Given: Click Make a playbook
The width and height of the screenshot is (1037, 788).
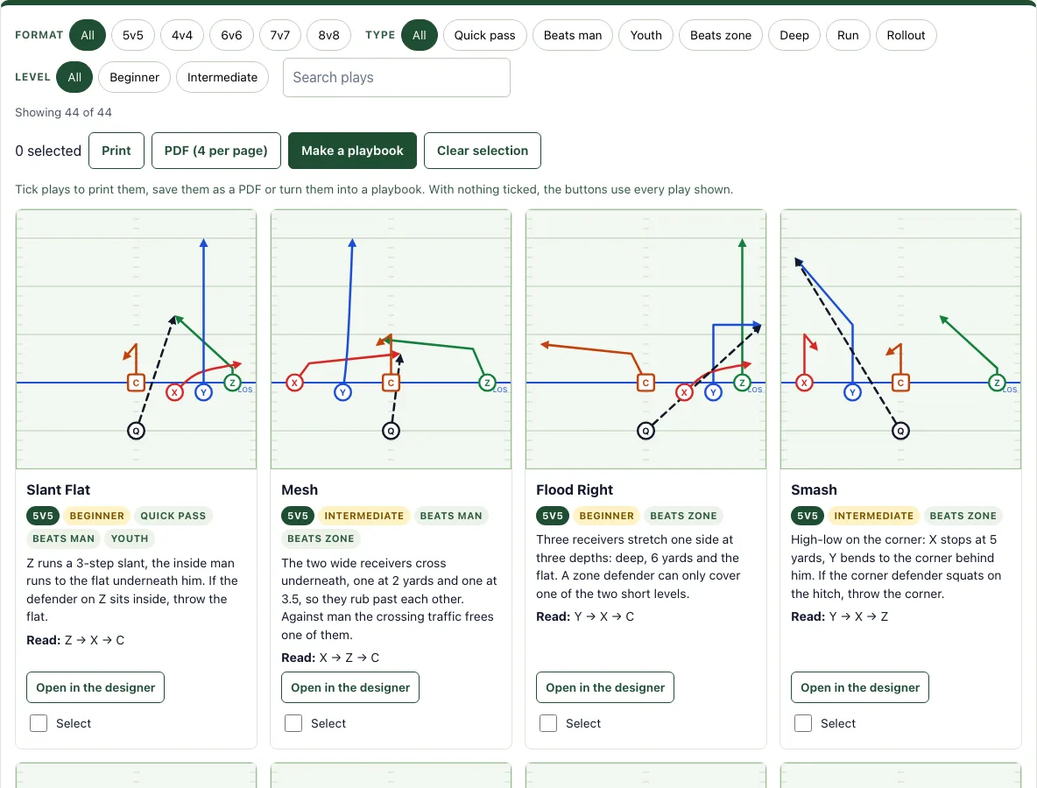Looking at the screenshot, I should (x=352, y=151).
